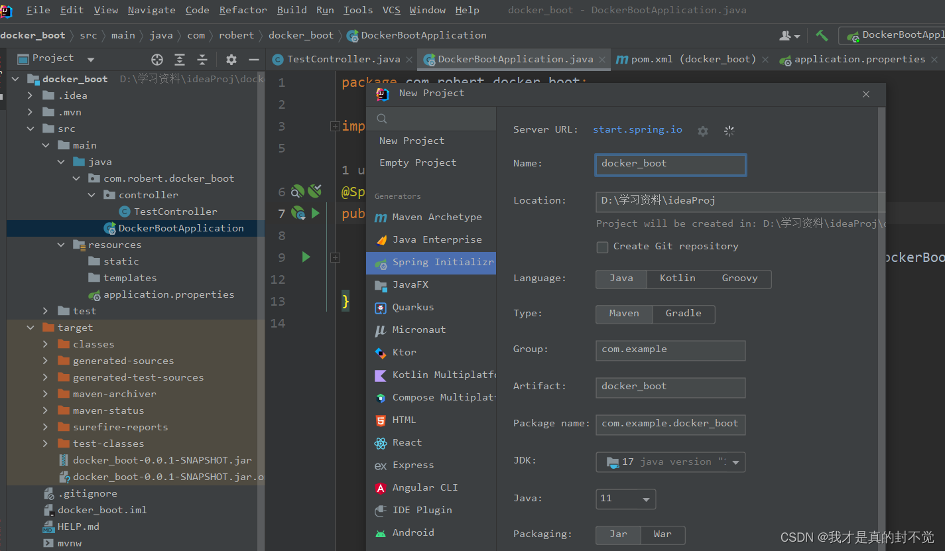Open the DockerBootApplication run configuration dropdown
The height and width of the screenshot is (551, 945).
click(892, 36)
